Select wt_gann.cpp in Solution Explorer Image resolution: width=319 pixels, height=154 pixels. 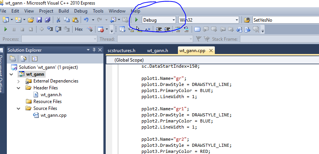[x=53, y=115]
